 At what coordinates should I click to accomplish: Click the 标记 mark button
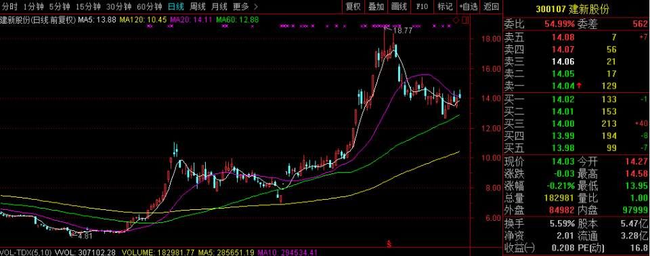[445, 7]
